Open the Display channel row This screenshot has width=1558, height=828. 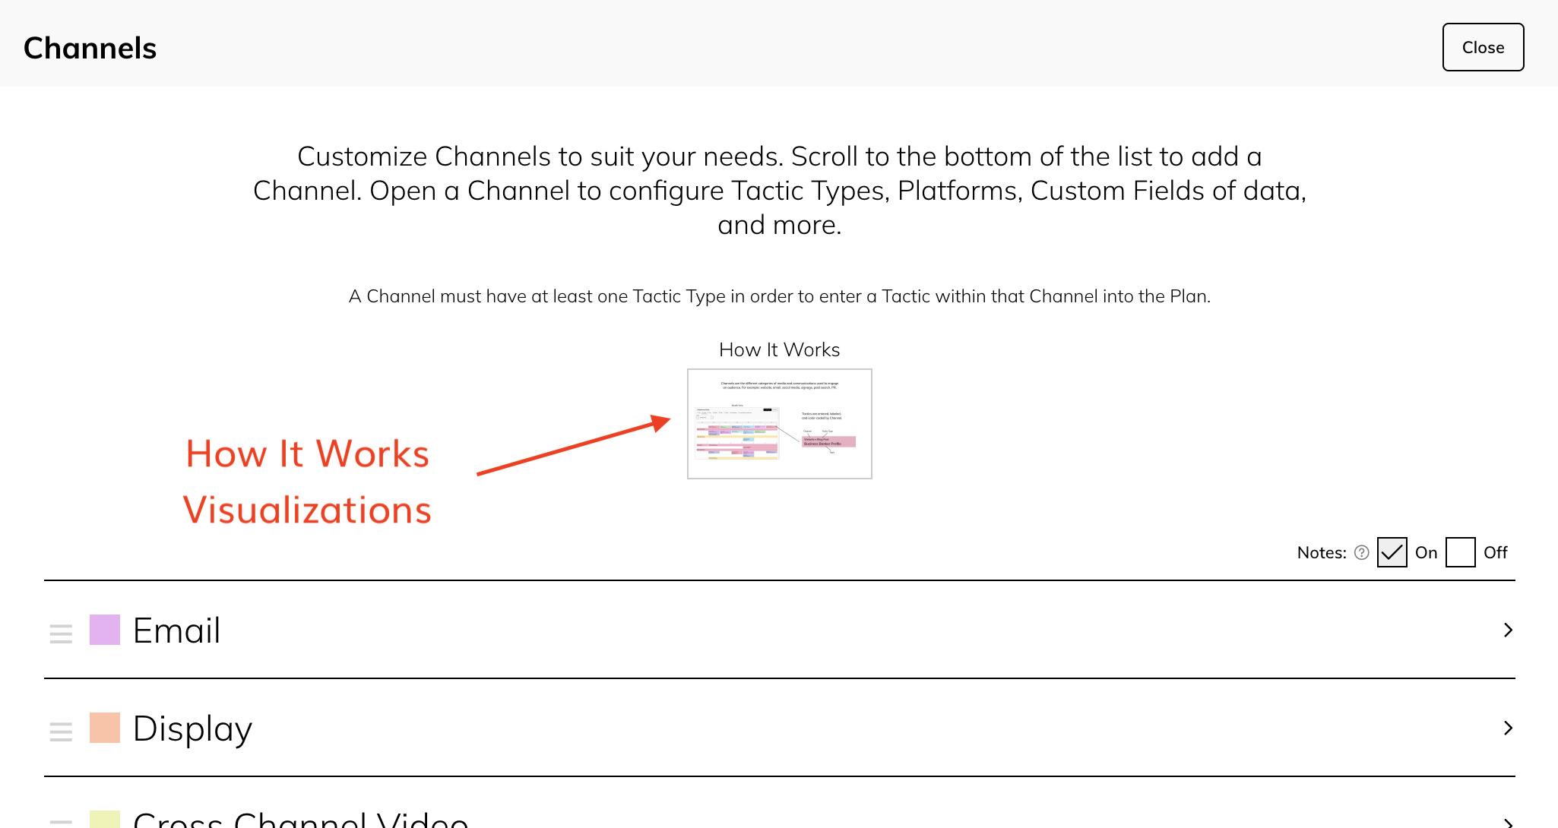click(x=779, y=728)
